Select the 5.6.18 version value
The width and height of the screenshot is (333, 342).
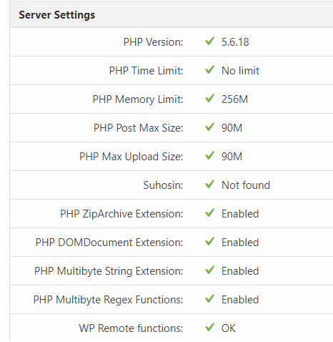(235, 42)
